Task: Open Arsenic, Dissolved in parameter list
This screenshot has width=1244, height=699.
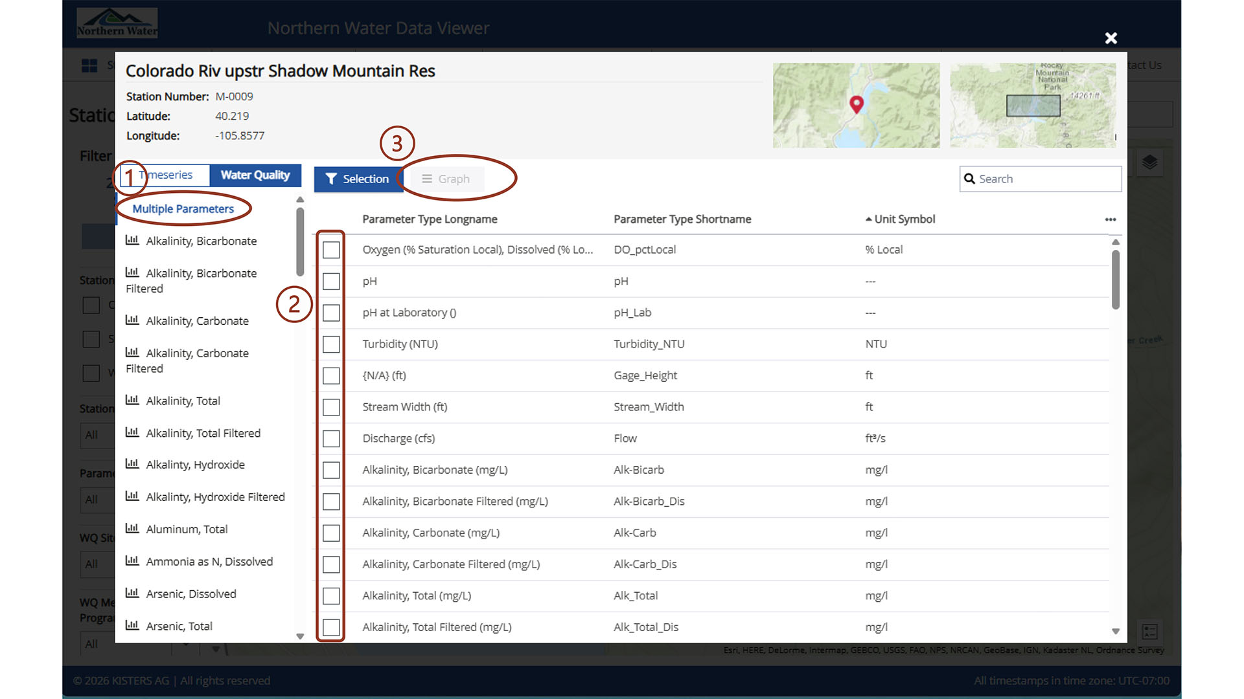Action: [191, 594]
